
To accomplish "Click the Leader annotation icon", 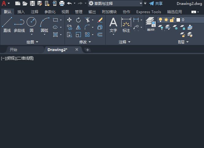I will pyautogui.click(x=136, y=27).
